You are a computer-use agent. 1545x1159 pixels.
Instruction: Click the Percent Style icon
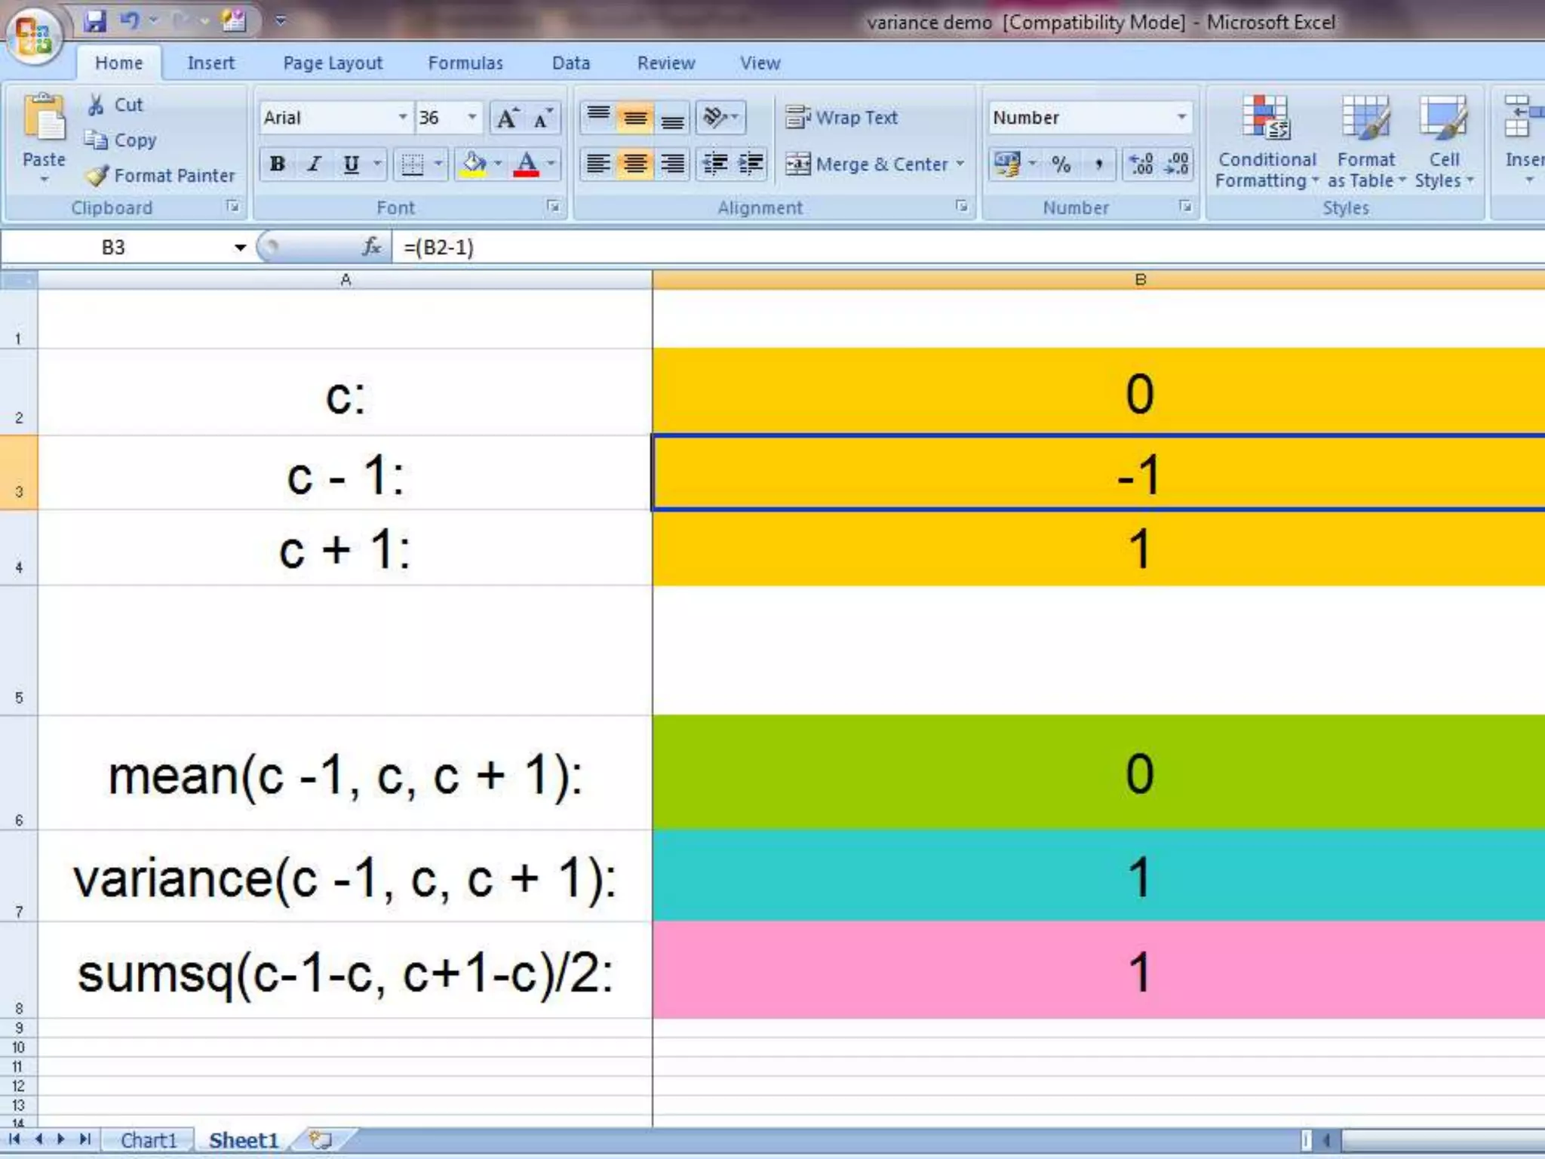pyautogui.click(x=1061, y=164)
